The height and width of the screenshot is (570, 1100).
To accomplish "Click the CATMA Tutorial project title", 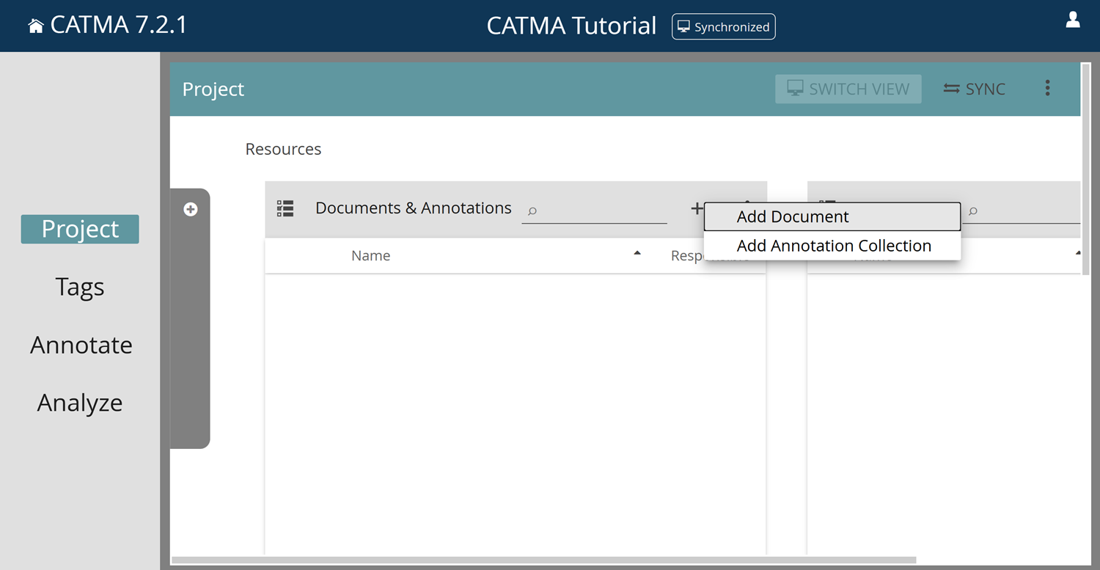I will pyautogui.click(x=571, y=26).
